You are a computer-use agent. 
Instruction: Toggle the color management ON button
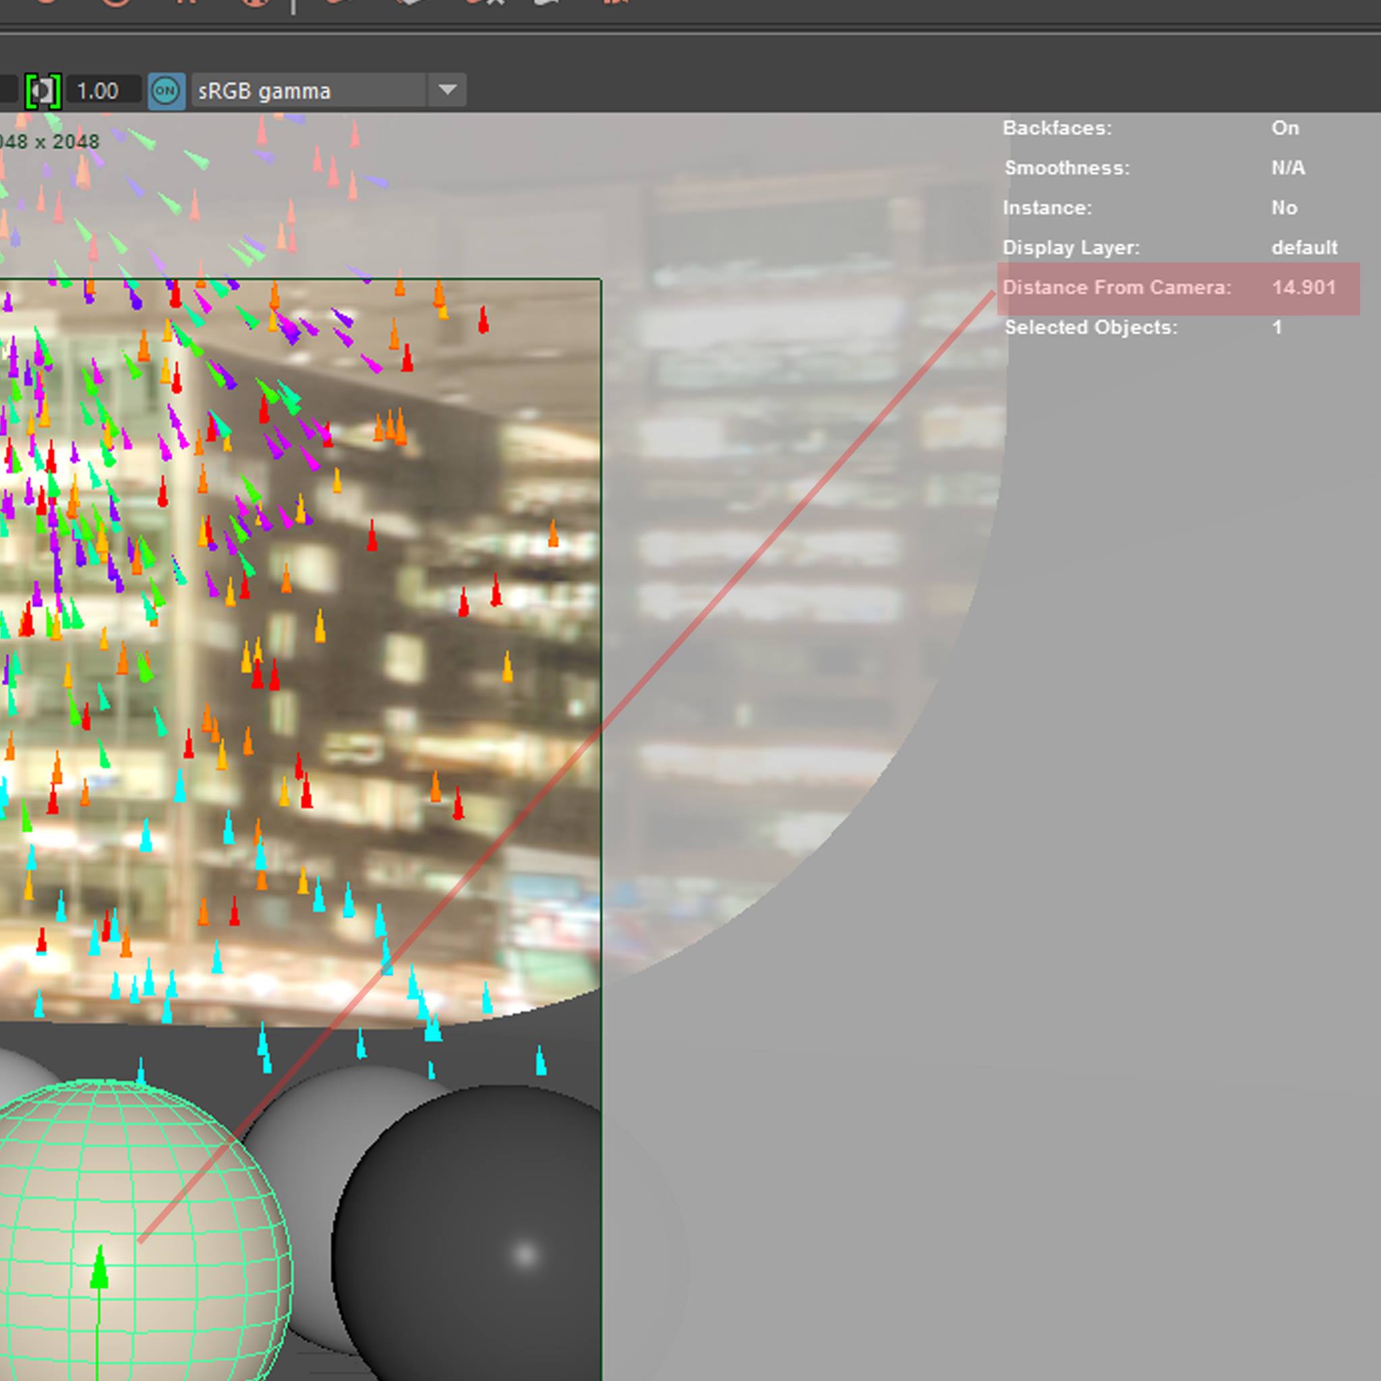click(x=166, y=91)
